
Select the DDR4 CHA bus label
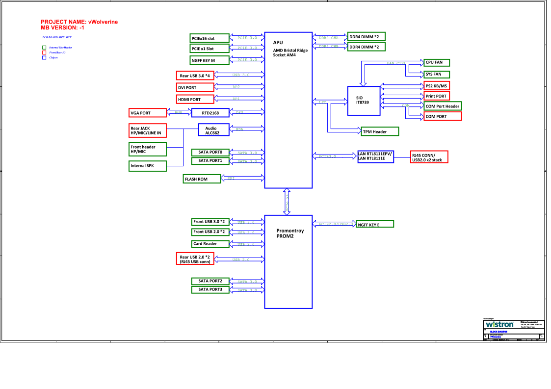tap(329, 38)
